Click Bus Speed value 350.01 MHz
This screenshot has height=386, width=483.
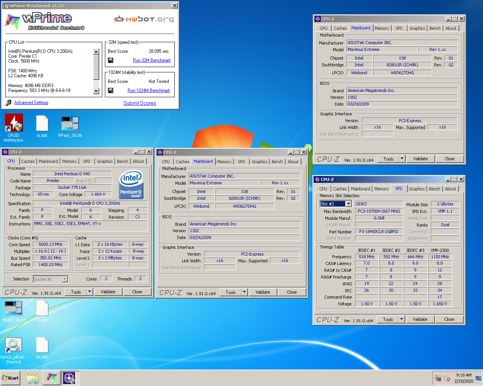coord(51,258)
